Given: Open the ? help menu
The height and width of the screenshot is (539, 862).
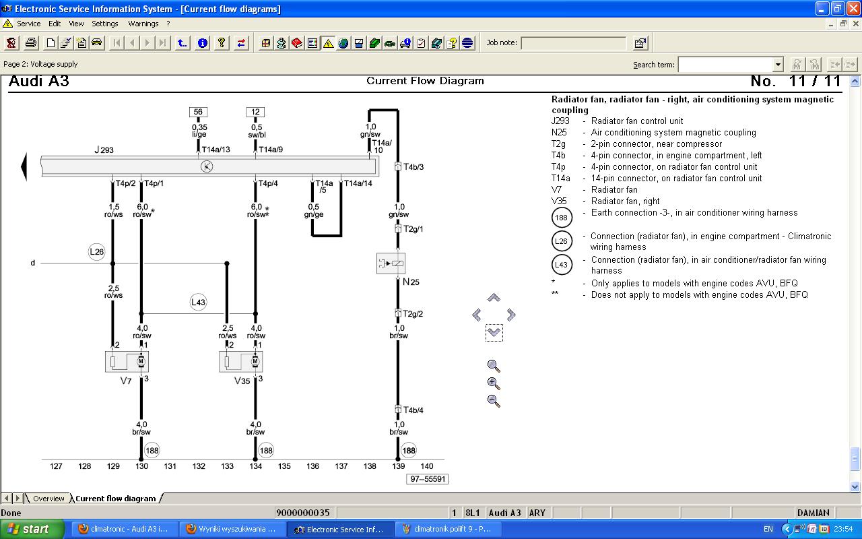Looking at the screenshot, I should [x=168, y=24].
